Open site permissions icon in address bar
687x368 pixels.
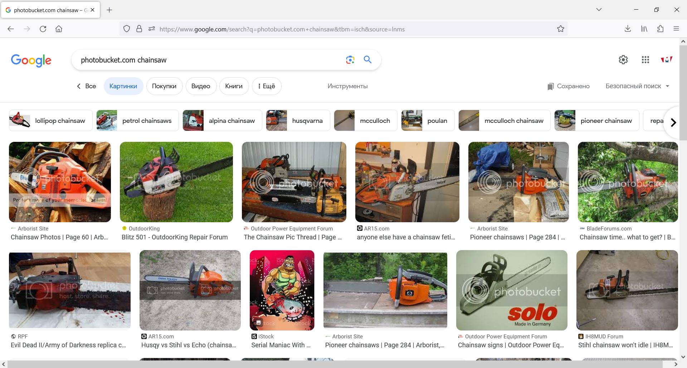pos(152,29)
